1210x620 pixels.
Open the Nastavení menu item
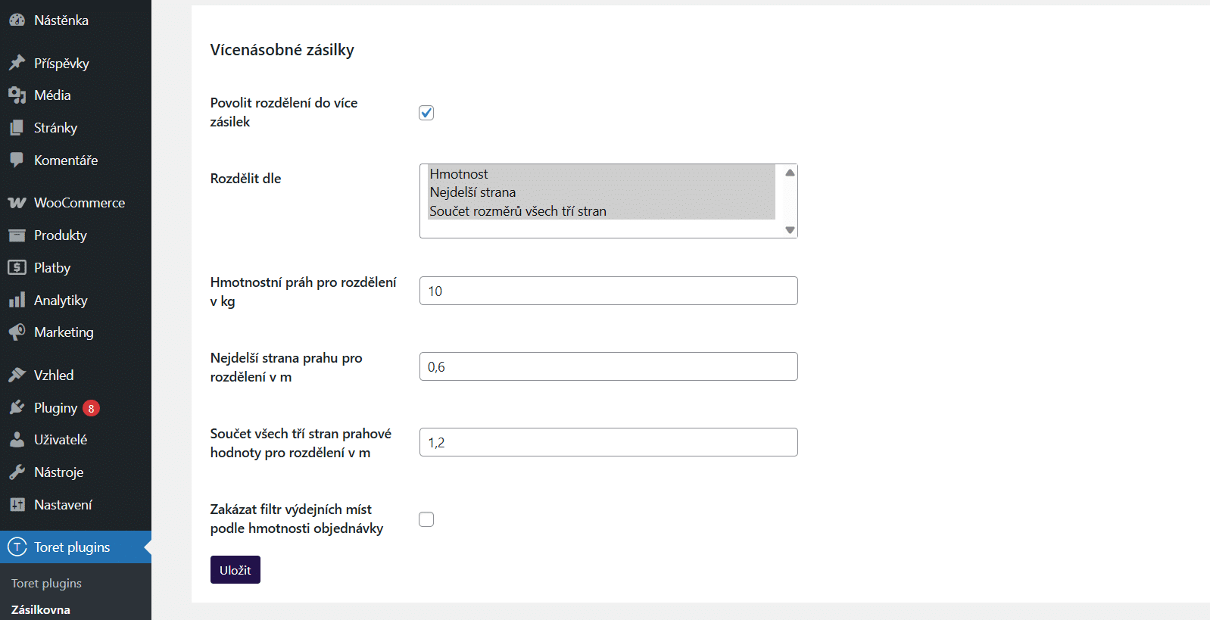[63, 505]
